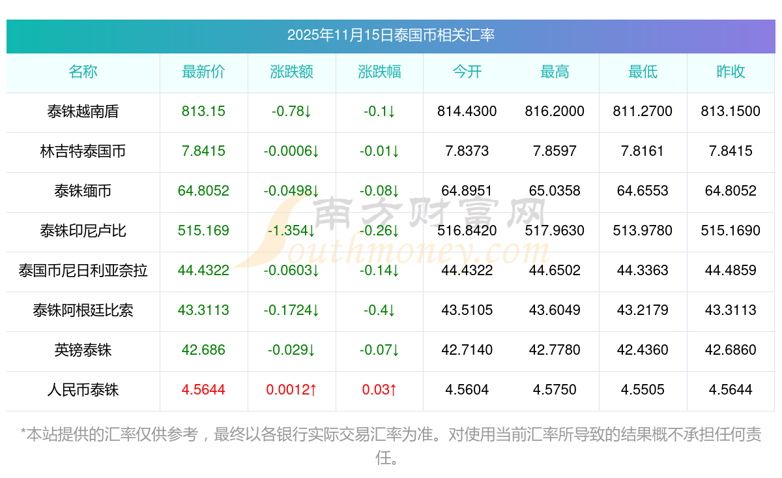Select low value 43.2179
The image size is (782, 478).
coord(643,310)
